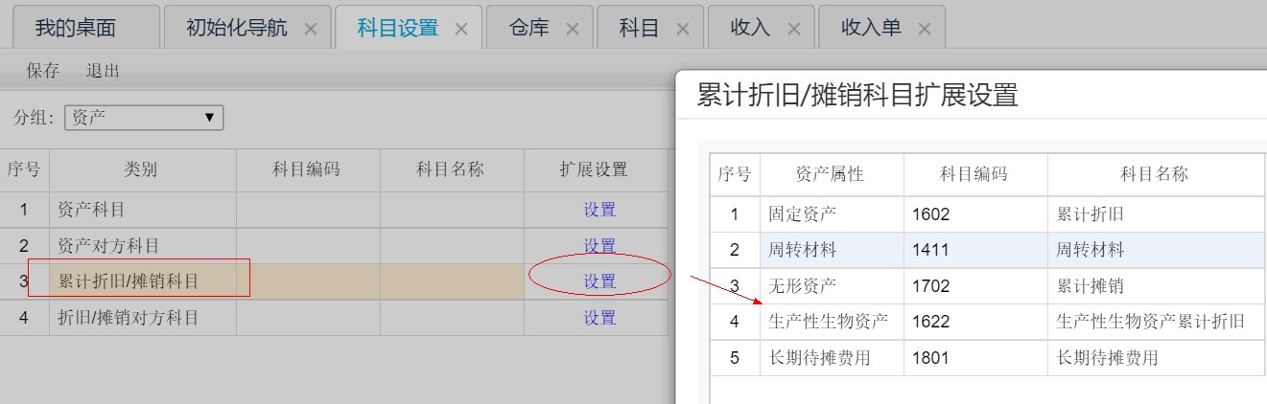Viewport: 1267px width, 404px height.
Task: Select the 资产对方科目 category cell
Action: pos(143,246)
